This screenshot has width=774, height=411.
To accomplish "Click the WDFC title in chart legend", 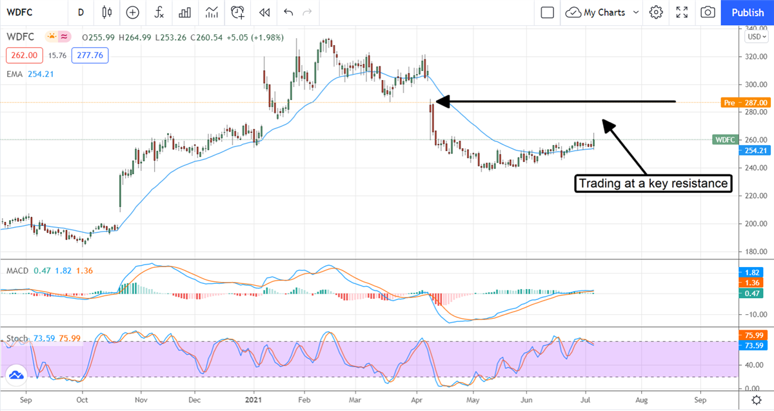I will pyautogui.click(x=21, y=37).
